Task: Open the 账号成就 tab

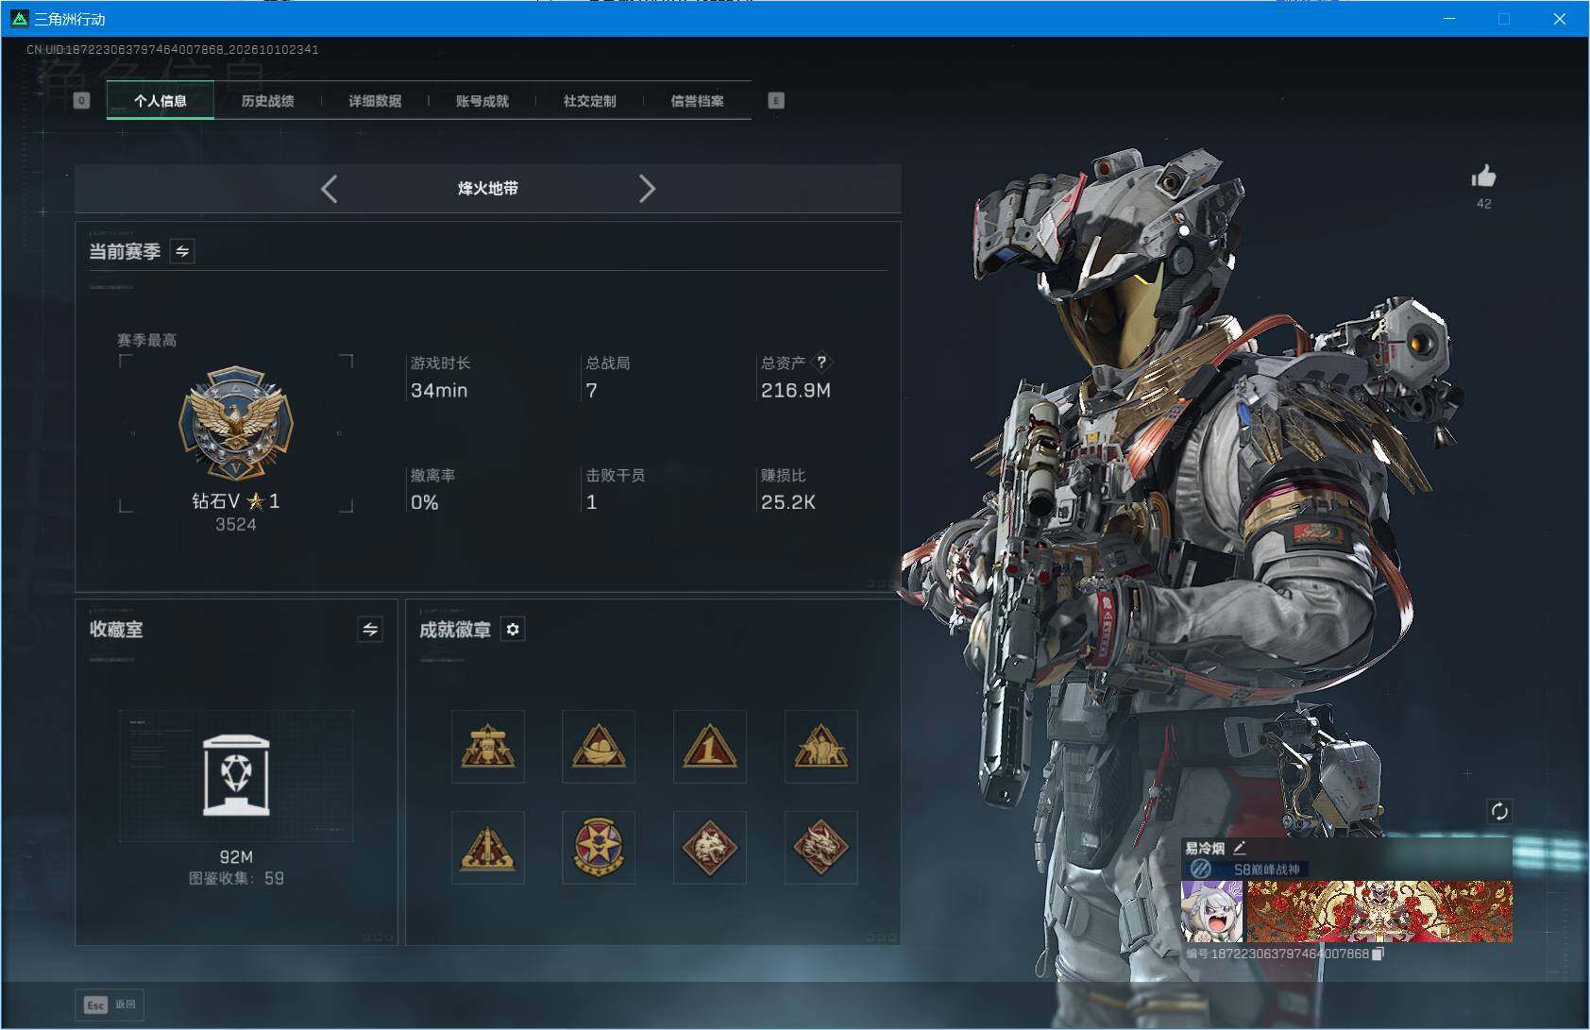Action: (x=482, y=101)
